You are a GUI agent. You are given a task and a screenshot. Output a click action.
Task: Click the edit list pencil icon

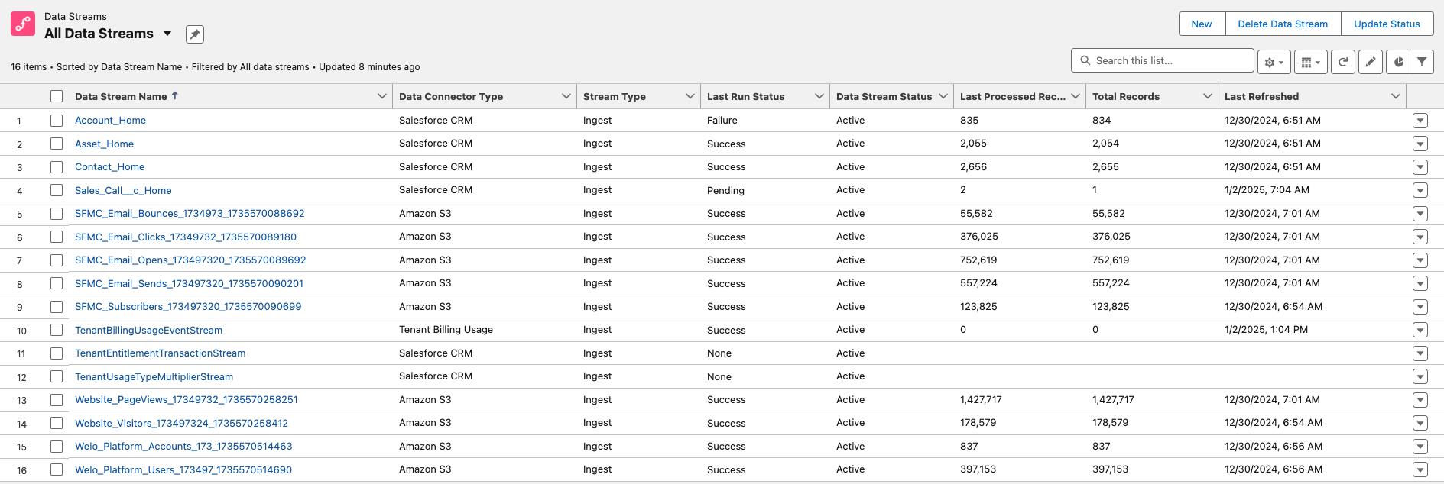(x=1371, y=62)
